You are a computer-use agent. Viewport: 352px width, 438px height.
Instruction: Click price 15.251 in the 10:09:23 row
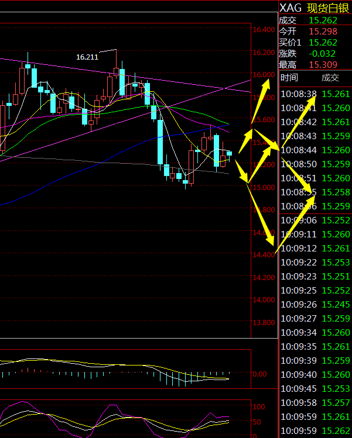[336, 276]
